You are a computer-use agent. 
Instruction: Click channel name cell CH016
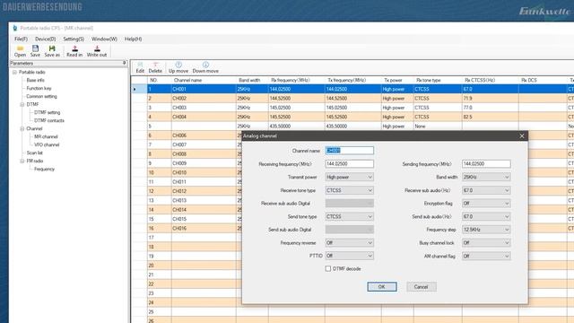(204, 228)
